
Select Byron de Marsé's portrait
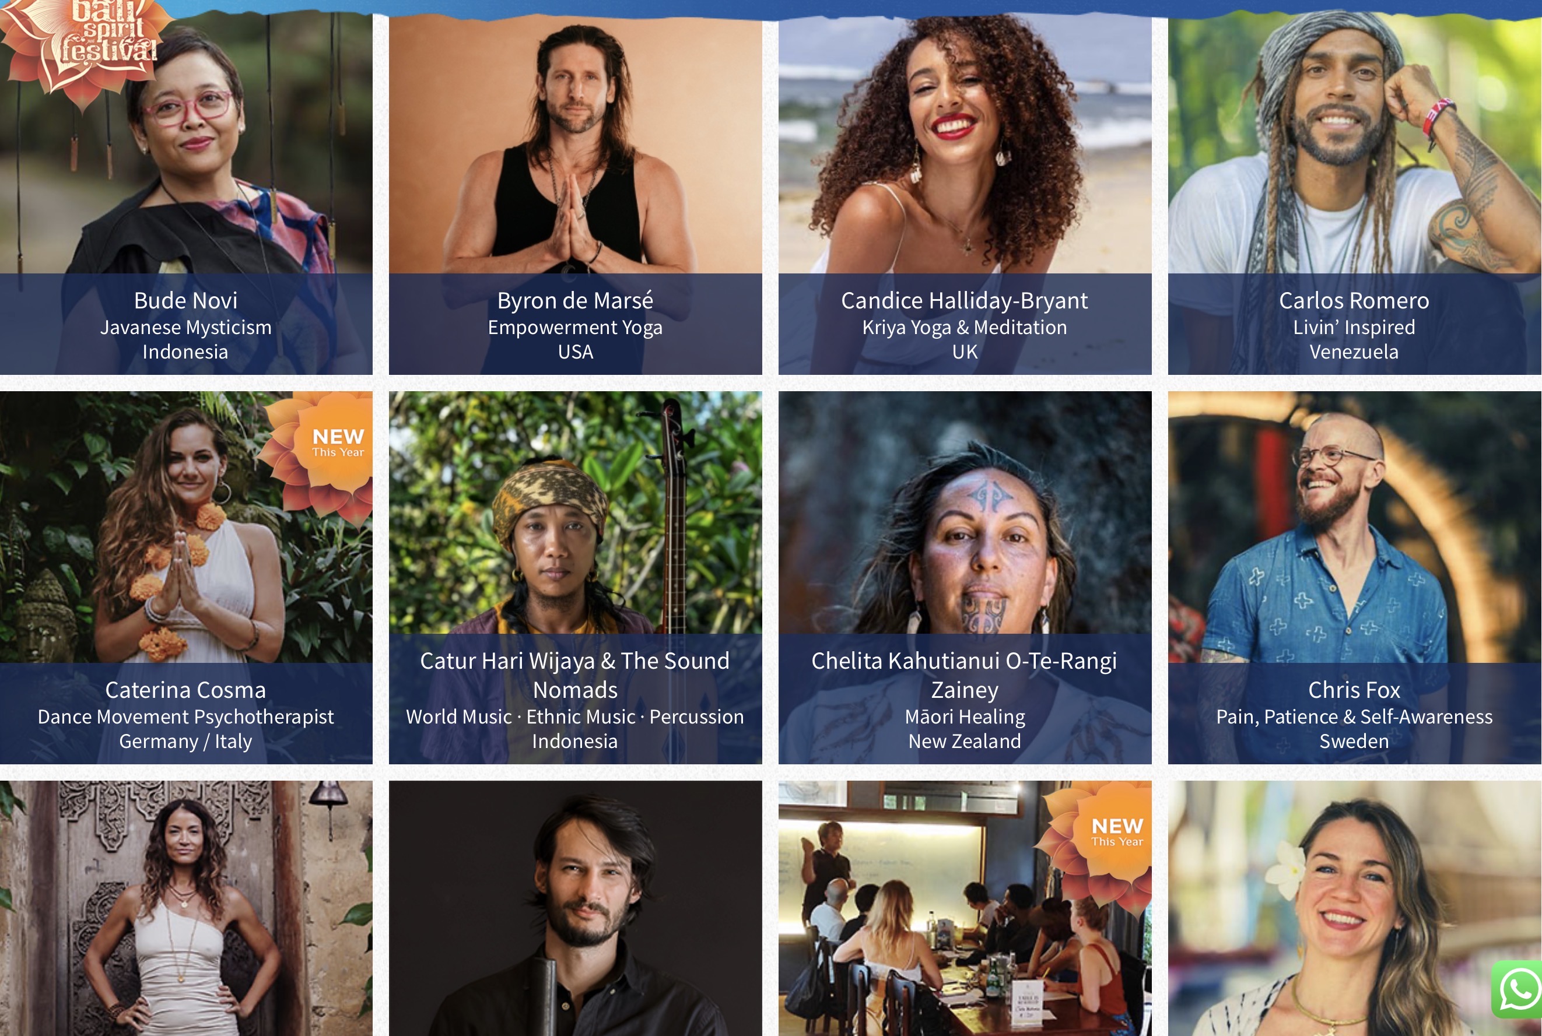pyautogui.click(x=575, y=142)
